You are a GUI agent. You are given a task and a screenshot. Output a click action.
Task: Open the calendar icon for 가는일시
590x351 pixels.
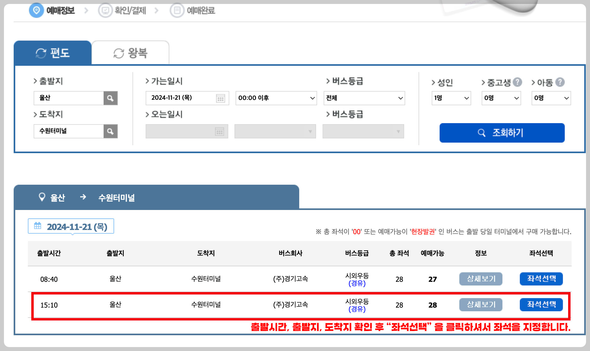[x=220, y=98]
